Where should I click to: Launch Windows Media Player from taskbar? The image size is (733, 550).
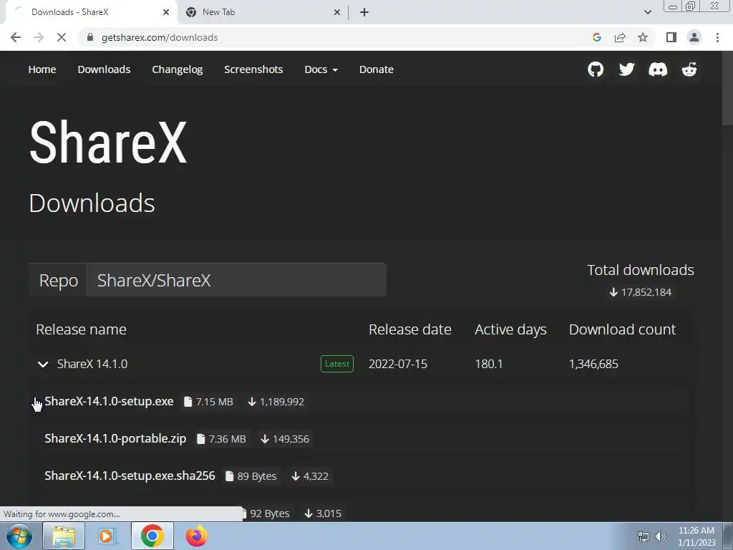[107, 536]
